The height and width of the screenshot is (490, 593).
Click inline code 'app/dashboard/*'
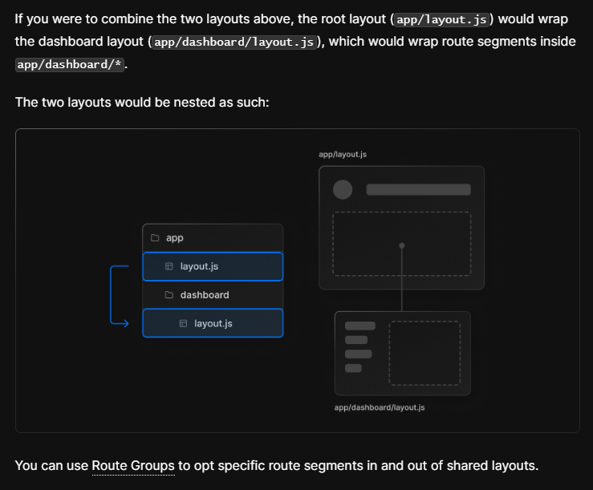click(x=70, y=64)
